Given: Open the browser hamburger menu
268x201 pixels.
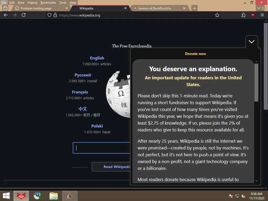Looking at the screenshot, I should [x=262, y=15].
